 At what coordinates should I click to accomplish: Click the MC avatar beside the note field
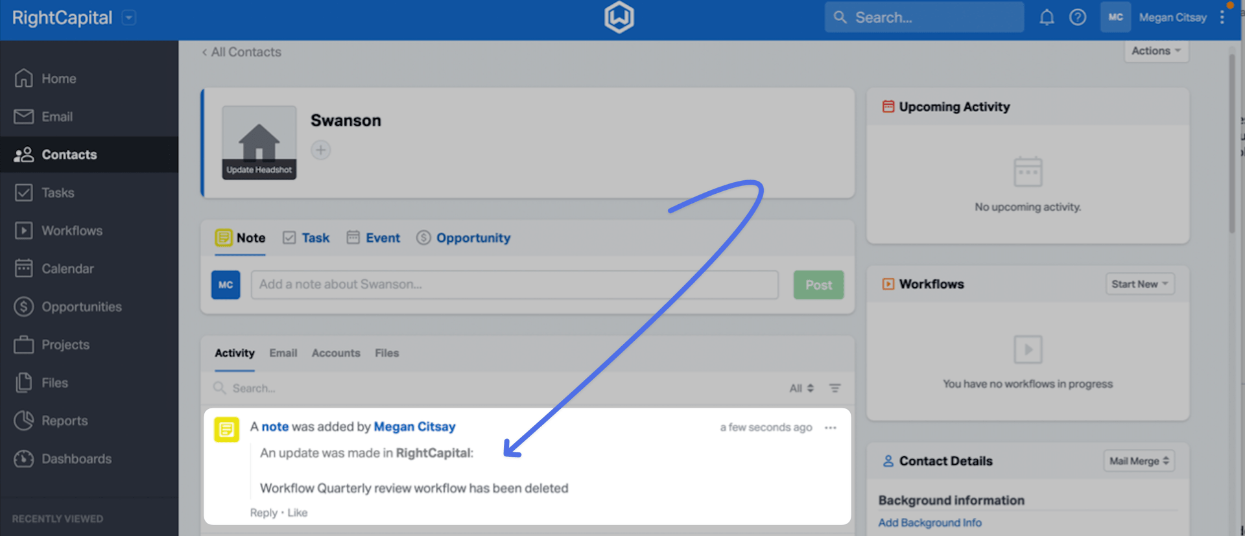tap(226, 285)
